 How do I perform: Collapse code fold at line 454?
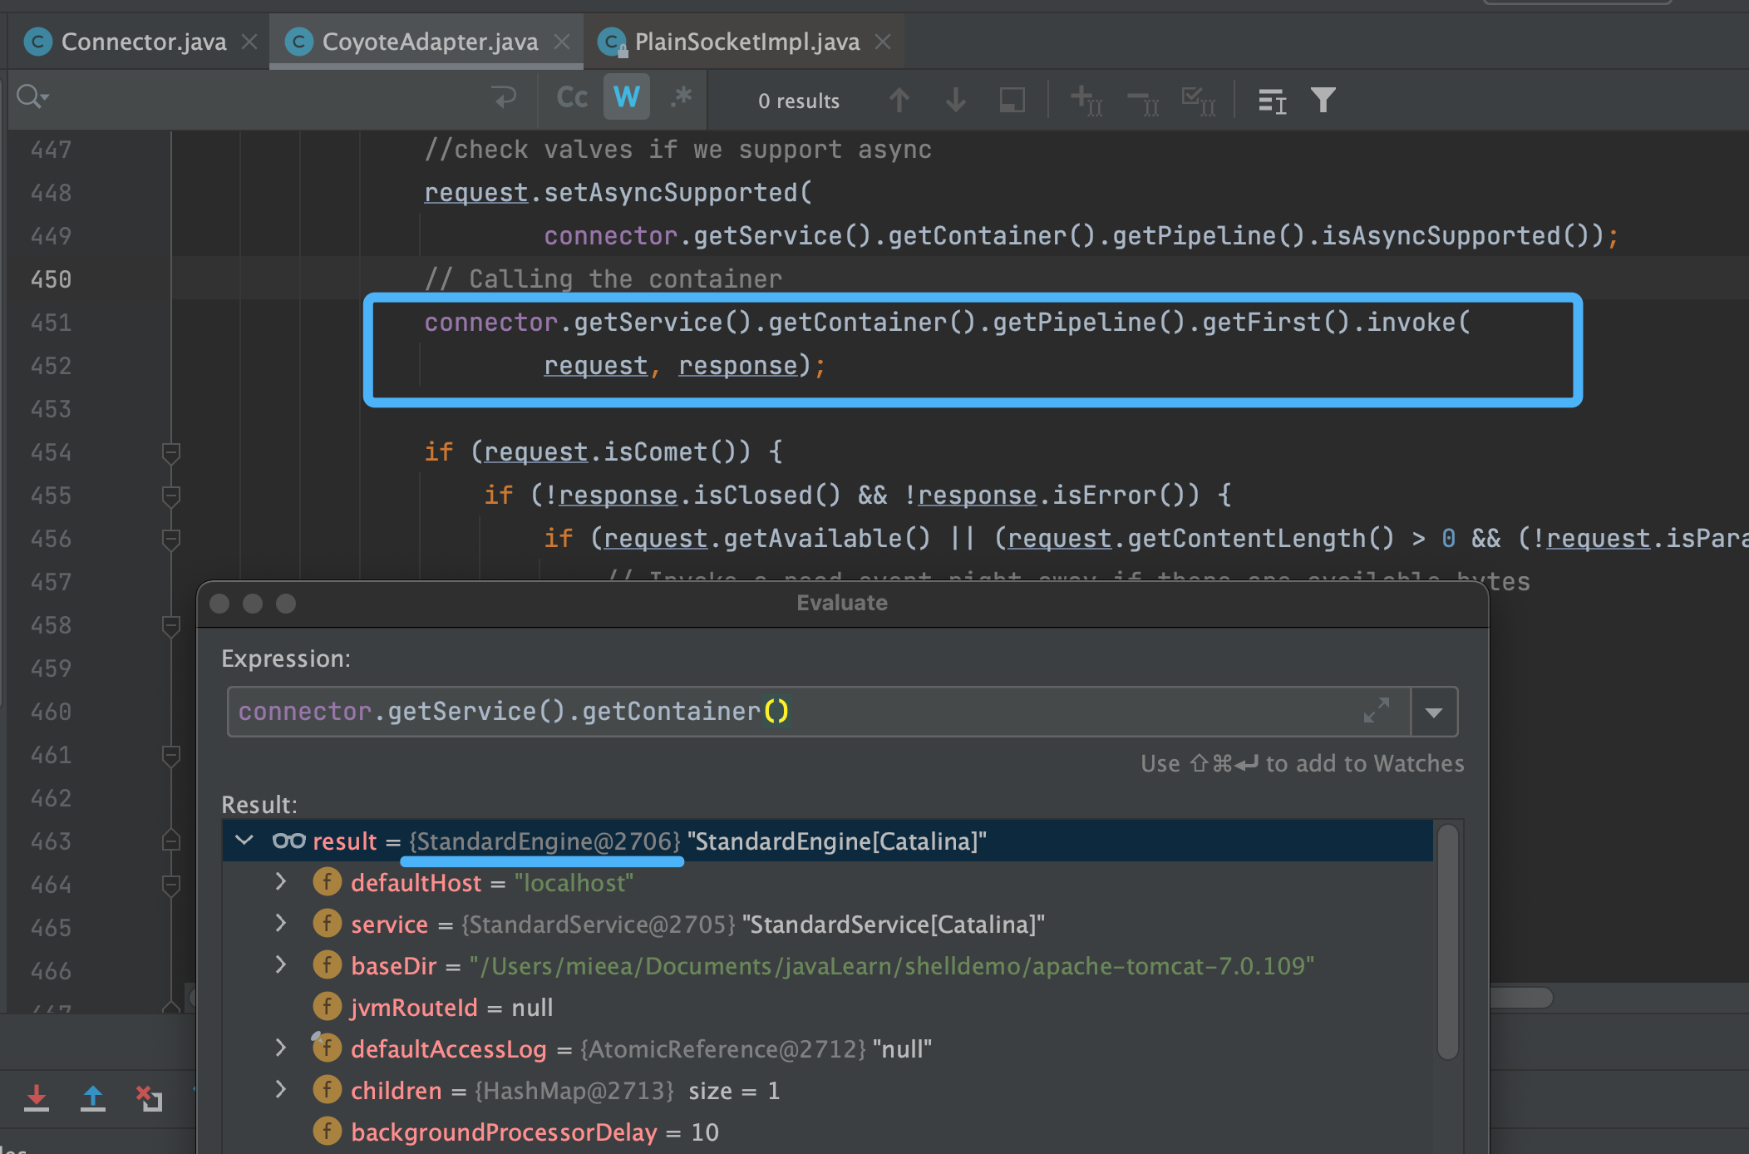pyautogui.click(x=171, y=453)
